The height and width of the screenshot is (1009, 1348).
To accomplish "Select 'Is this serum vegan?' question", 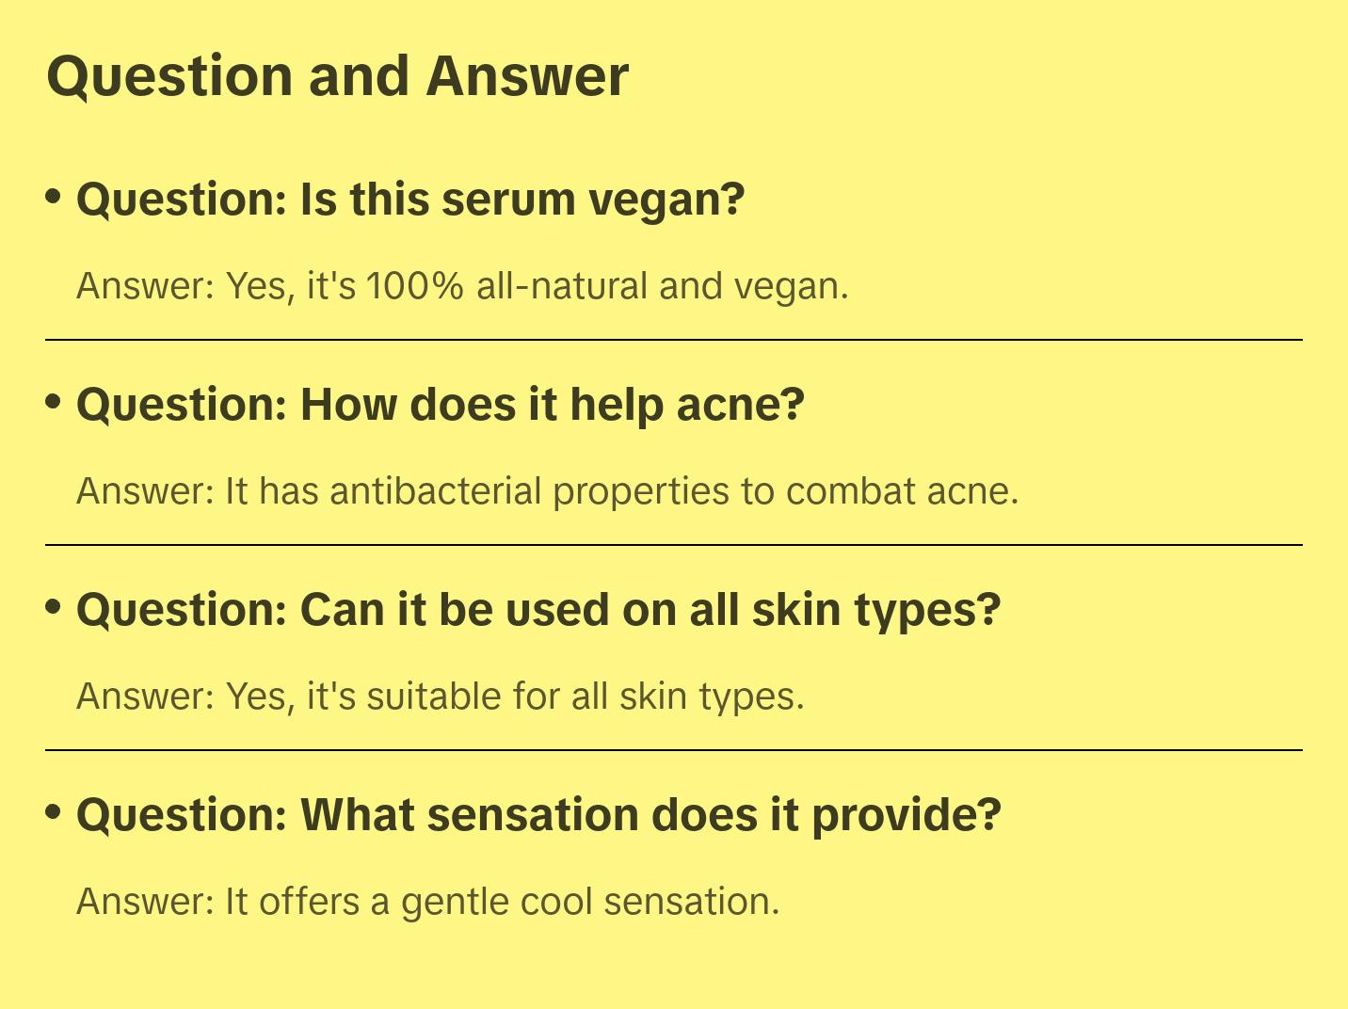I will coord(410,200).
